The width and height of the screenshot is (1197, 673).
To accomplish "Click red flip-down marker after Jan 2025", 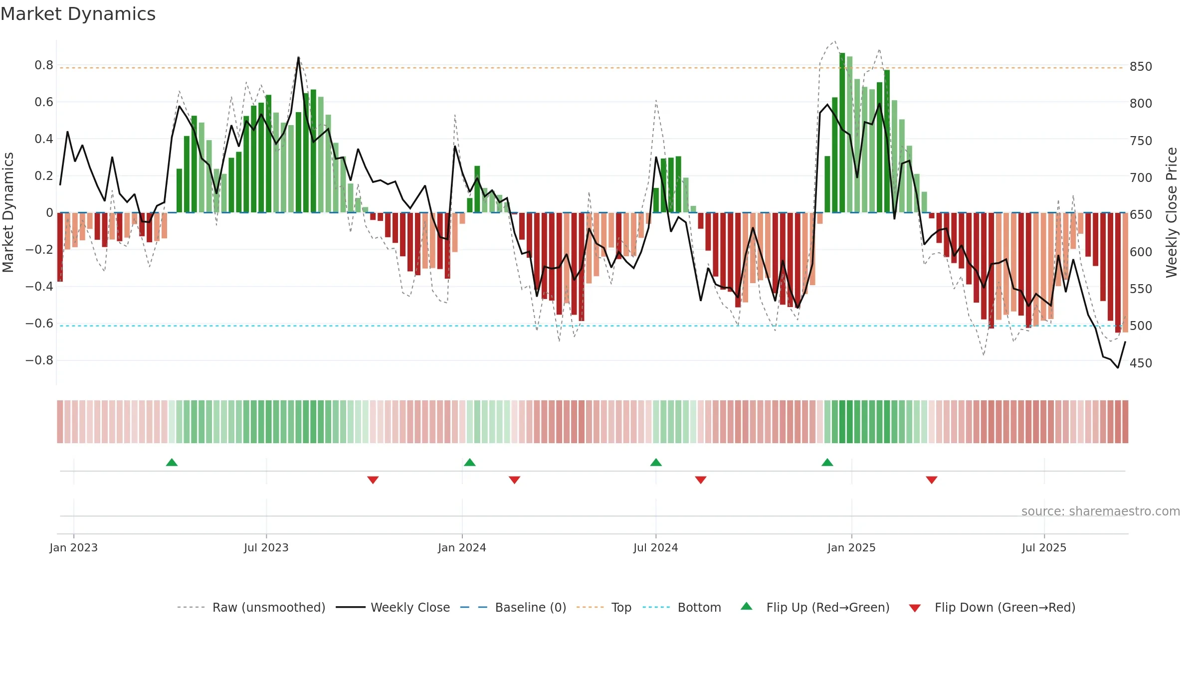I will (x=932, y=480).
